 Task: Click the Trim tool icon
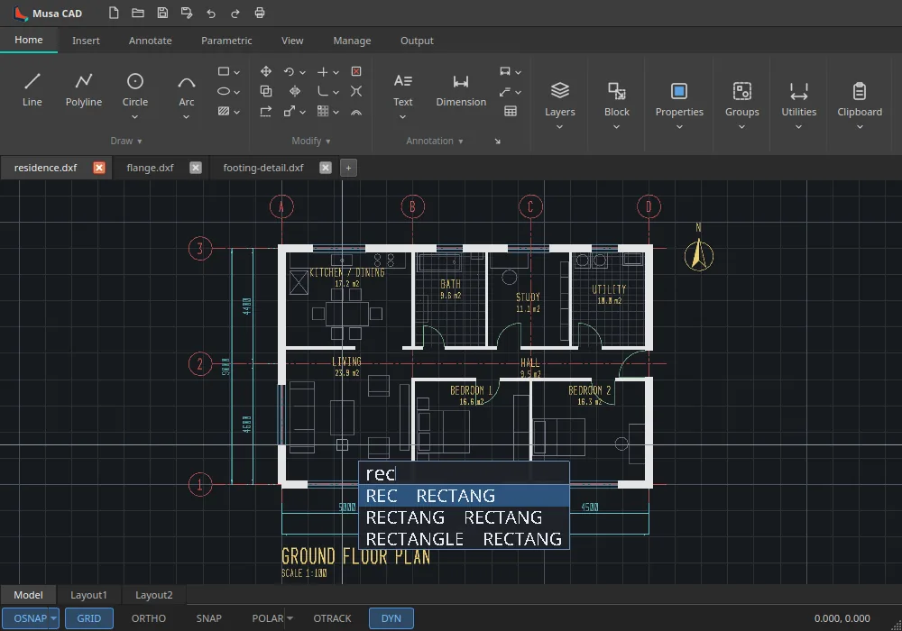pyautogui.click(x=323, y=71)
